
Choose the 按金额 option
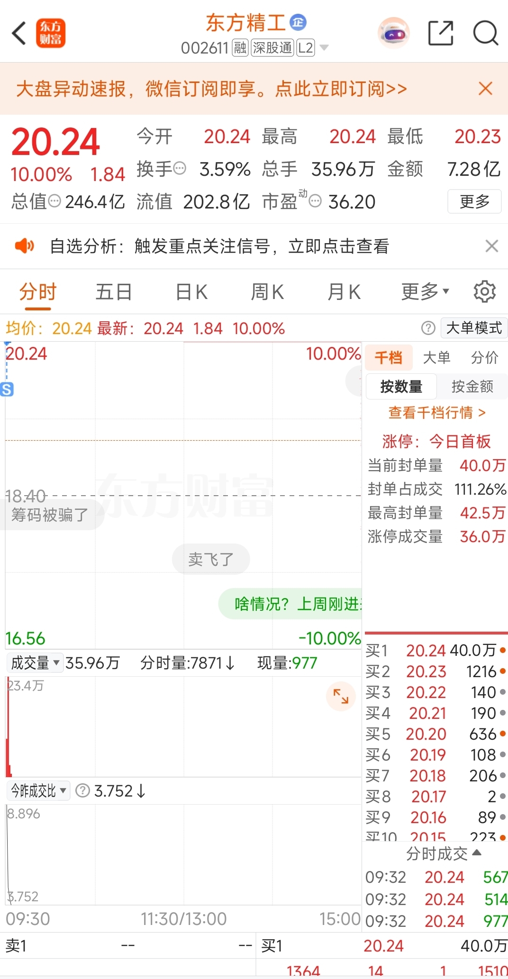click(472, 387)
